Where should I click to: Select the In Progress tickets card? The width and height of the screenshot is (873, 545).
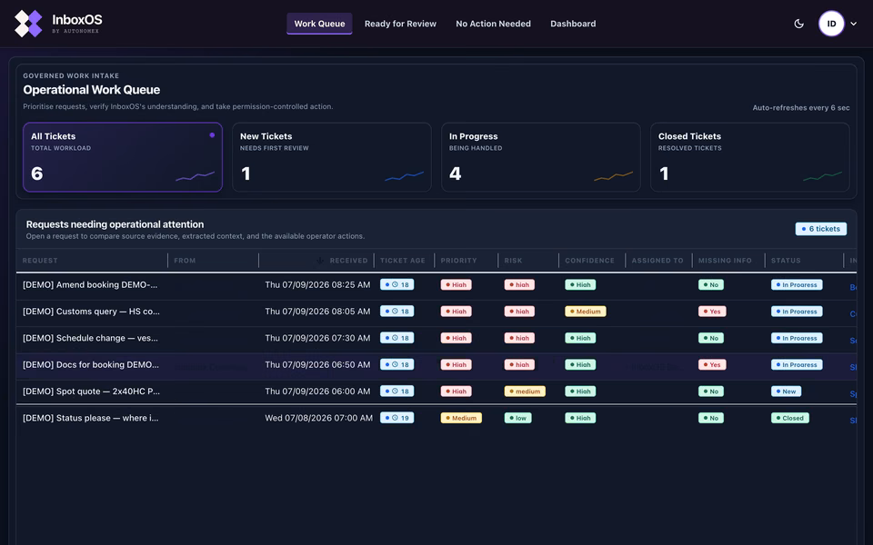click(540, 157)
